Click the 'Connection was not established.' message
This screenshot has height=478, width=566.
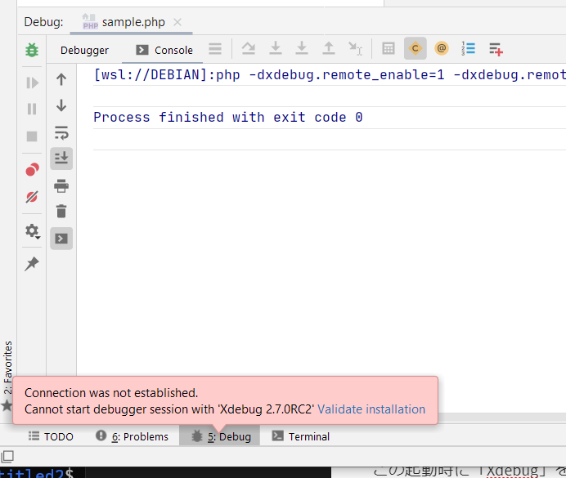tap(111, 393)
